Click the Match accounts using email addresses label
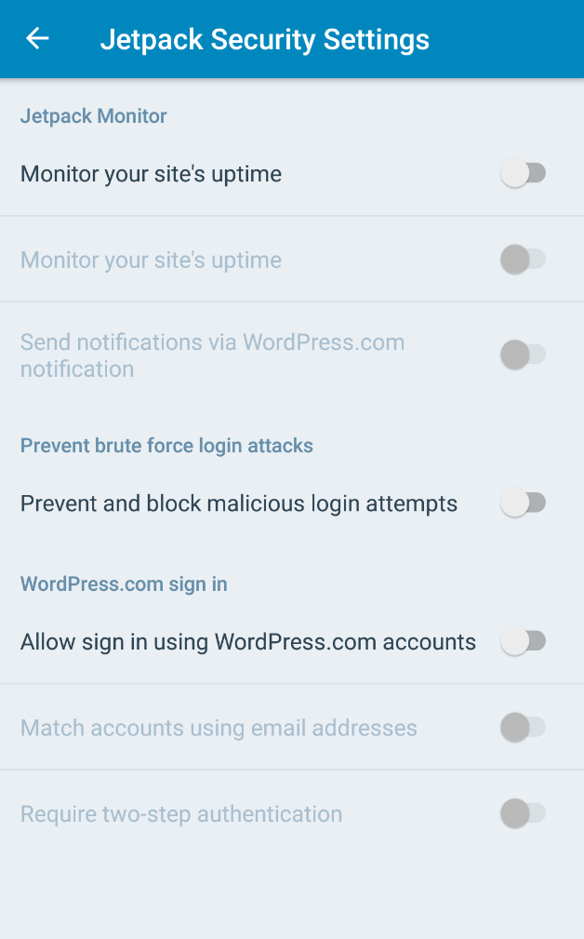Image resolution: width=584 pixels, height=939 pixels. [x=219, y=728]
